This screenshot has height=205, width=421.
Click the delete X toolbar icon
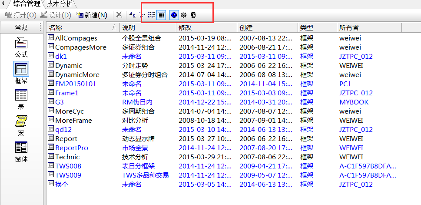tap(119, 15)
